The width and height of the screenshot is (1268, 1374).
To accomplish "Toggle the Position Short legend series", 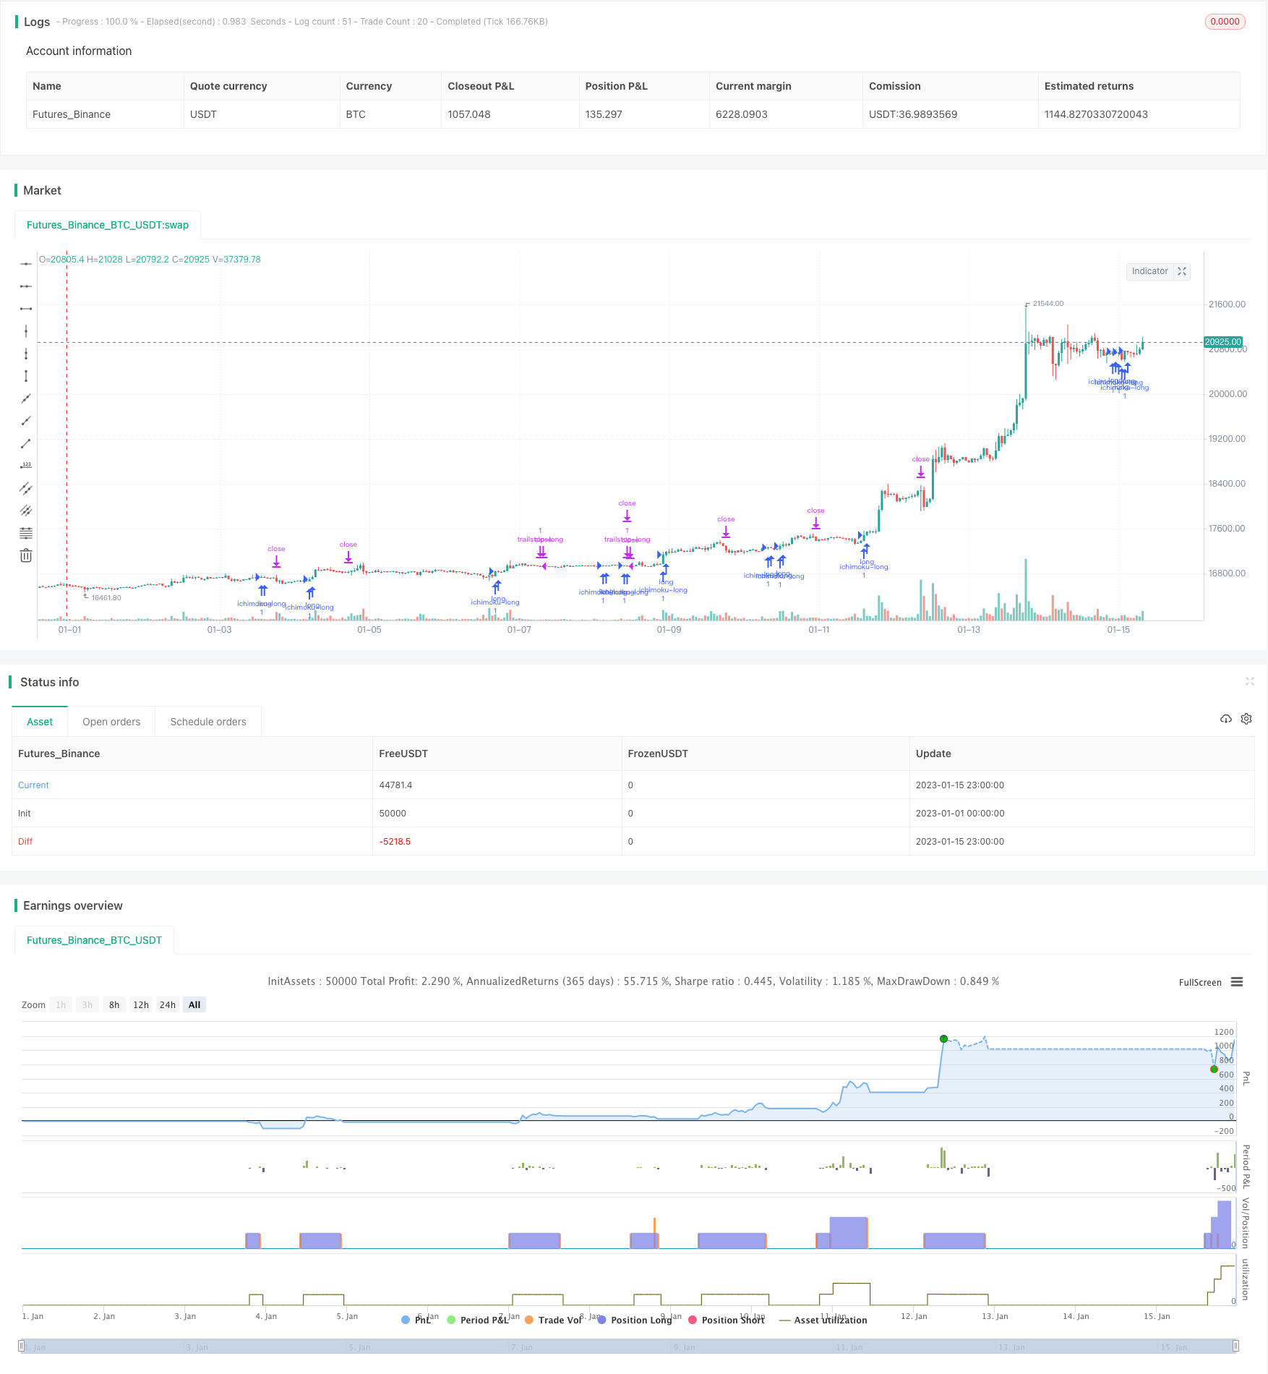I will tap(726, 1320).
